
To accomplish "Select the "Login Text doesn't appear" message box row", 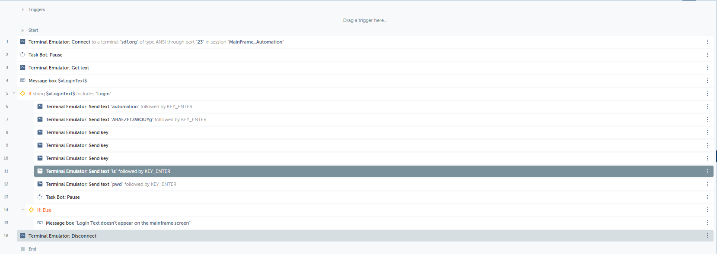I will [374, 223].
